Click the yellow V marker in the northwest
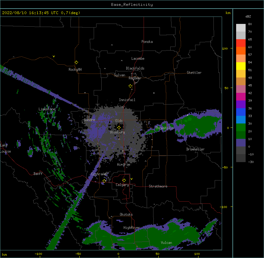The image size is (264, 258). (54, 56)
